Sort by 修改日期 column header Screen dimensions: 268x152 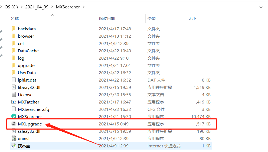(x=107, y=19)
